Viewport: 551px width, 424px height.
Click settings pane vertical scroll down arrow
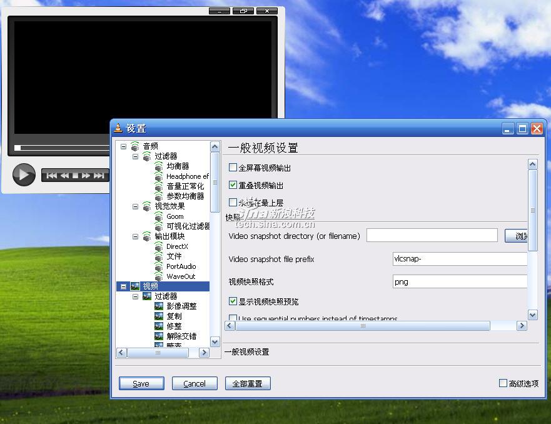click(x=533, y=315)
